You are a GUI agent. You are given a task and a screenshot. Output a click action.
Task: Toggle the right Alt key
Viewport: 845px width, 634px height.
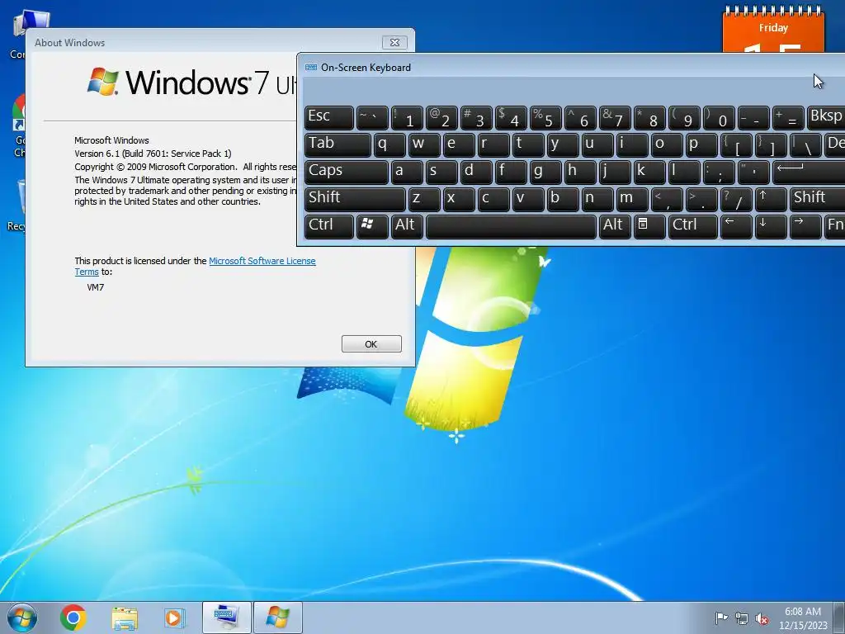(614, 226)
